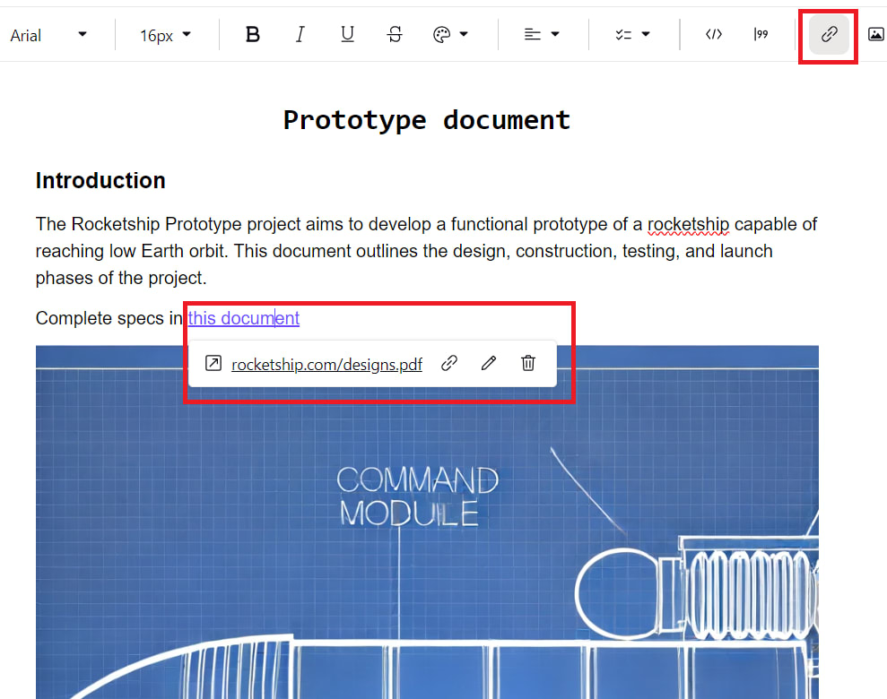The width and height of the screenshot is (887, 699).
Task: Click the checklist icon
Action: 623,34
